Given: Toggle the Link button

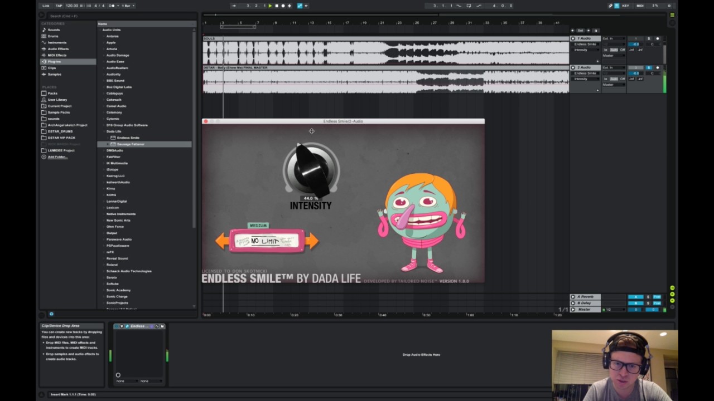Looking at the screenshot, I should (46, 6).
